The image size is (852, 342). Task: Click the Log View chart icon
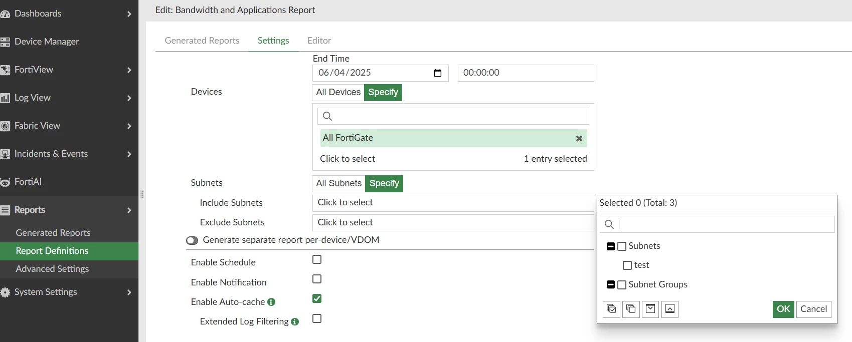click(5, 98)
